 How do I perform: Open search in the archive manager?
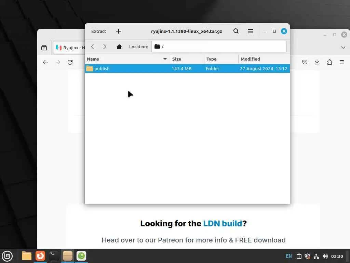pos(236,31)
